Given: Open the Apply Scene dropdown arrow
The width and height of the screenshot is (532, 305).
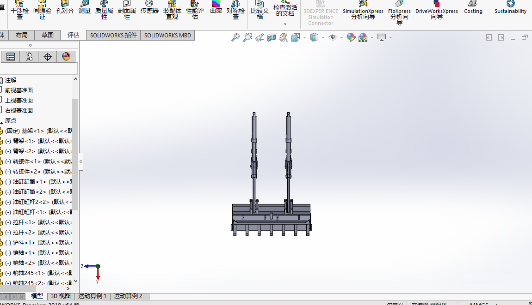Looking at the screenshot, I should [x=372, y=37].
